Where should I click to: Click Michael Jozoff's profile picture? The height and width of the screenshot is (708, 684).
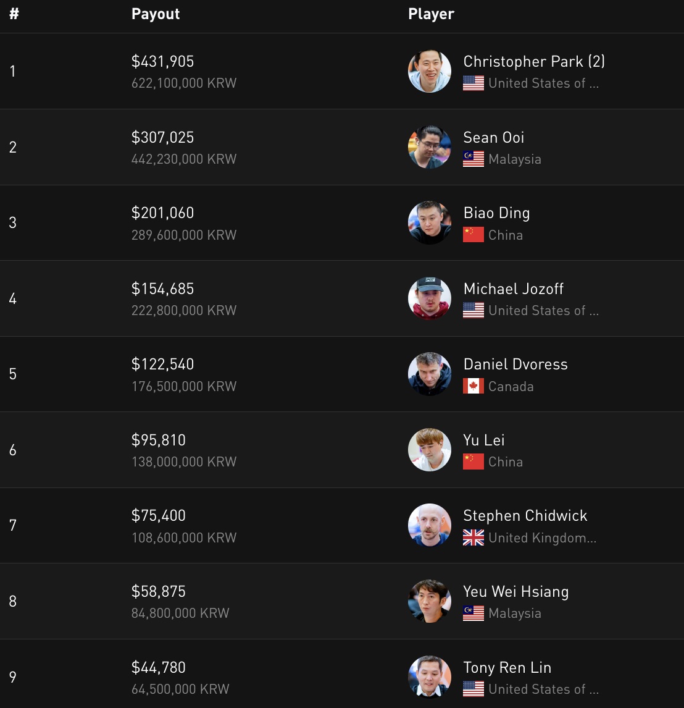(429, 298)
